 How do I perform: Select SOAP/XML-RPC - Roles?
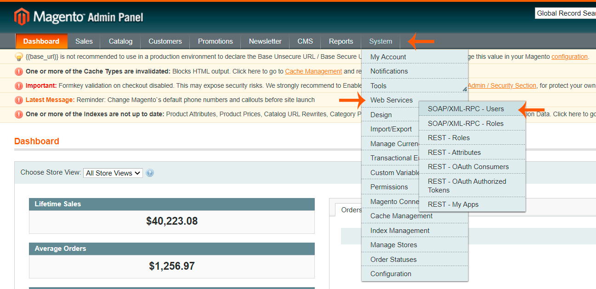click(465, 124)
